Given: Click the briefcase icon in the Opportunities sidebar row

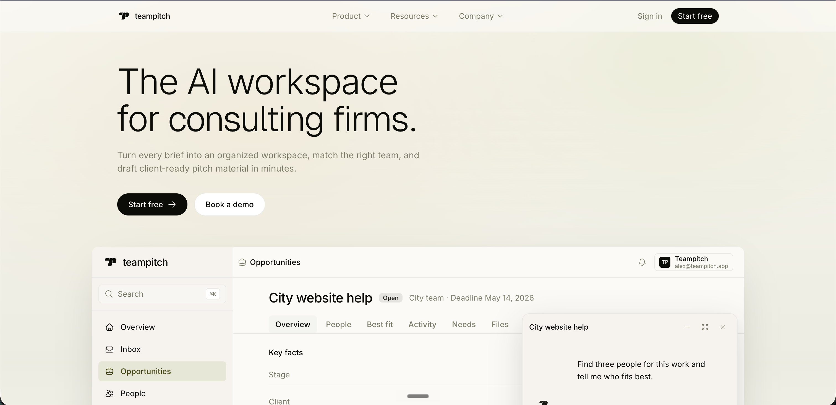Looking at the screenshot, I should pyautogui.click(x=109, y=371).
